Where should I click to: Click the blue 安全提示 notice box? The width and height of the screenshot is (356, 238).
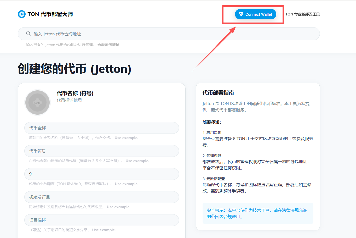[258, 213]
